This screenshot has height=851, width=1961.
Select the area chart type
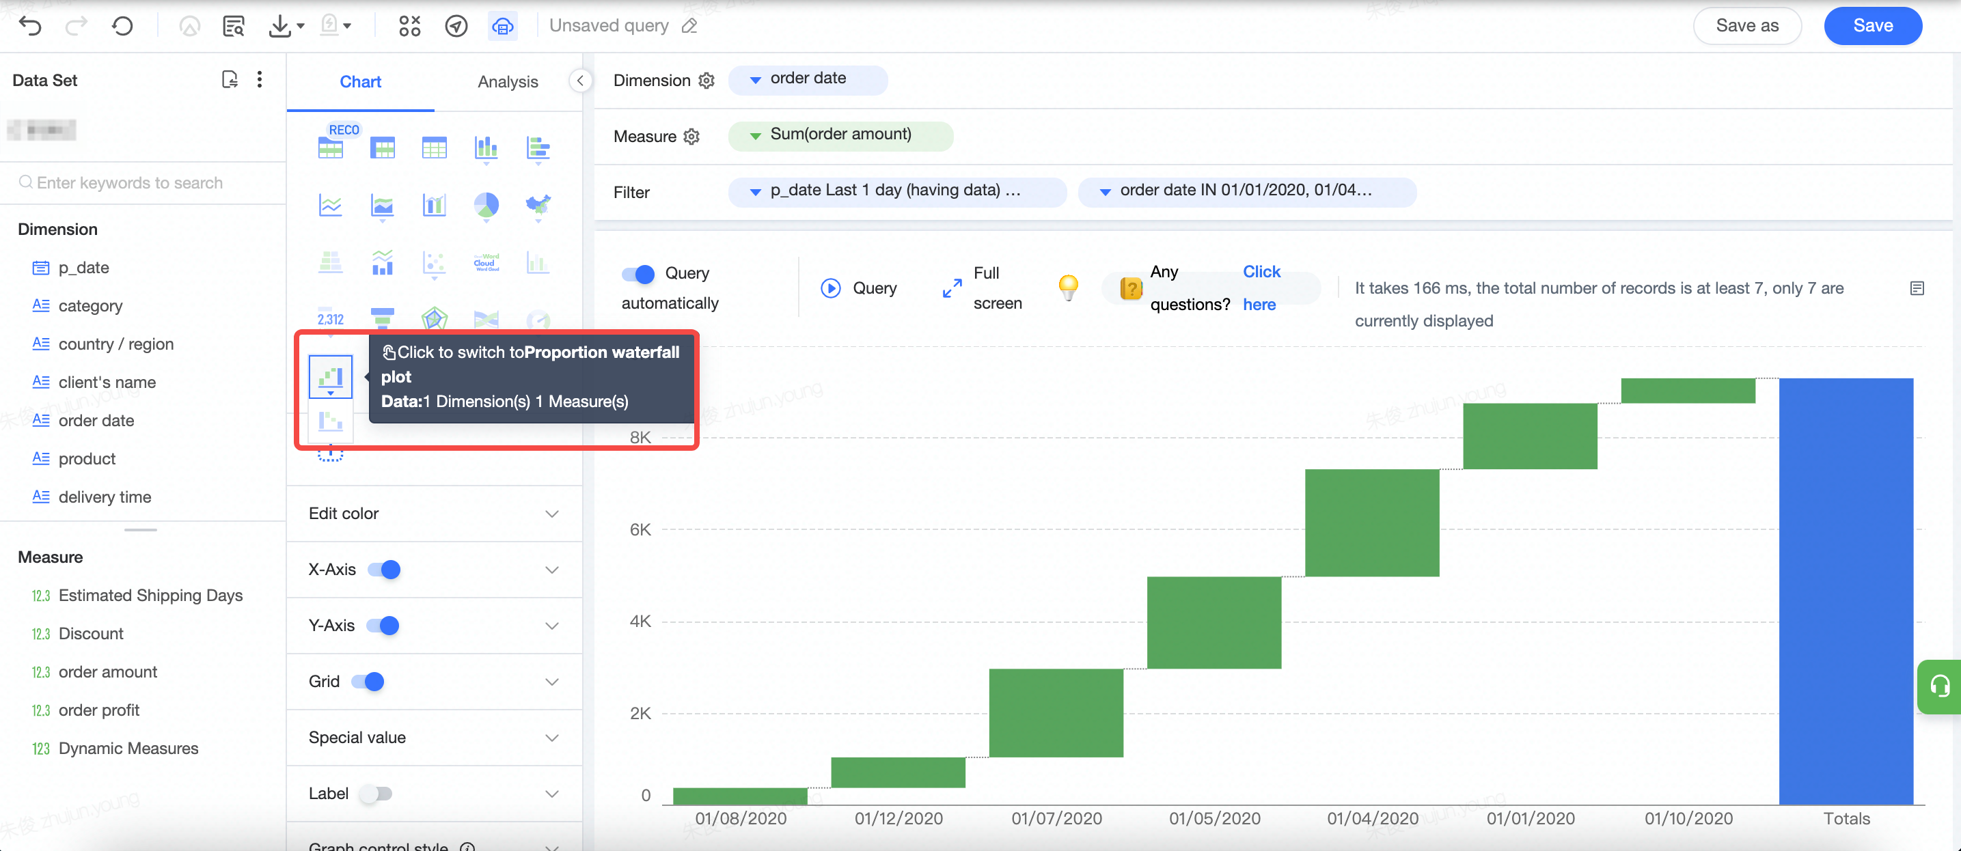coord(382,205)
